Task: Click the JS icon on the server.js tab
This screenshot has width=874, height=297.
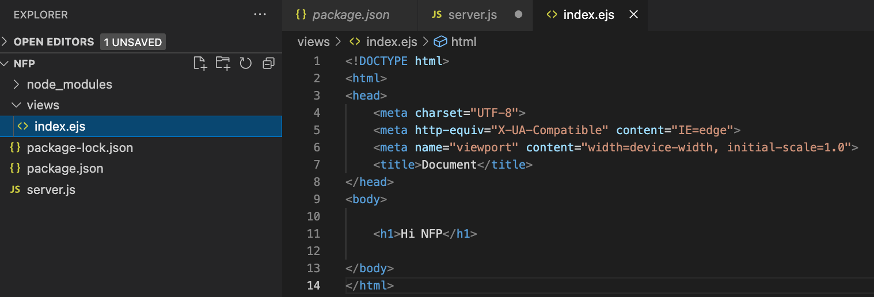Action: pyautogui.click(x=437, y=15)
